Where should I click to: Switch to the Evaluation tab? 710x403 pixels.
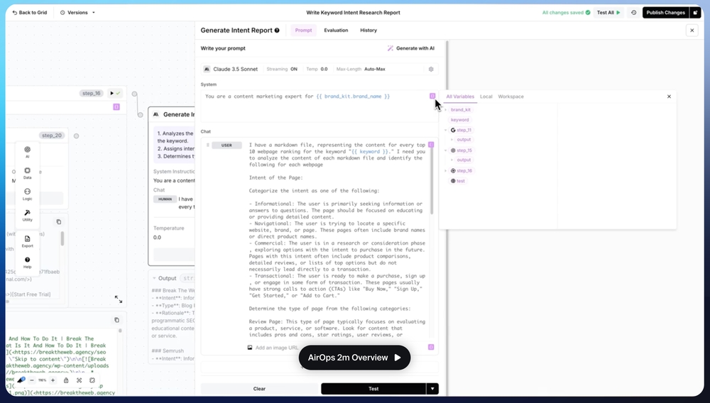click(336, 31)
